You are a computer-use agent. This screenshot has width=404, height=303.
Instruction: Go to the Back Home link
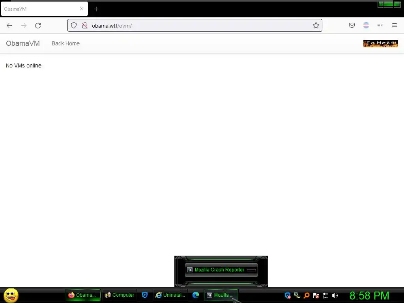tap(66, 43)
